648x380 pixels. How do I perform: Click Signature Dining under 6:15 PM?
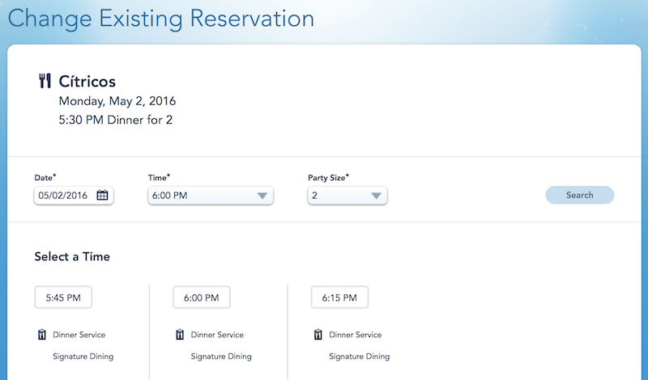(x=359, y=357)
